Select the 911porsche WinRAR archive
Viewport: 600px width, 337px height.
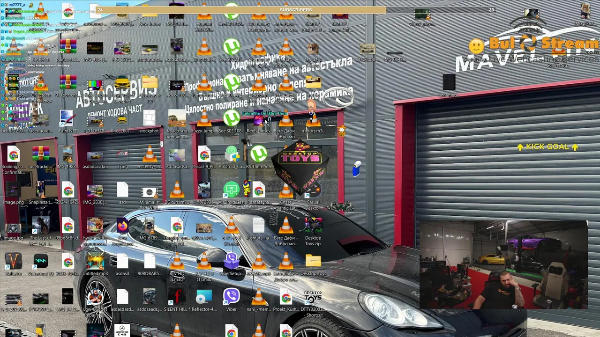tap(67, 86)
